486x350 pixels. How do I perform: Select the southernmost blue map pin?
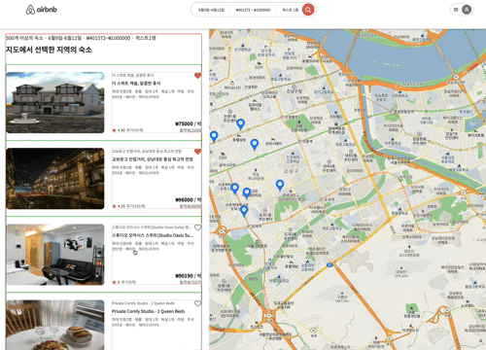click(x=244, y=211)
